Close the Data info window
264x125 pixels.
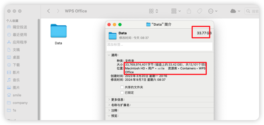[x=109, y=25]
